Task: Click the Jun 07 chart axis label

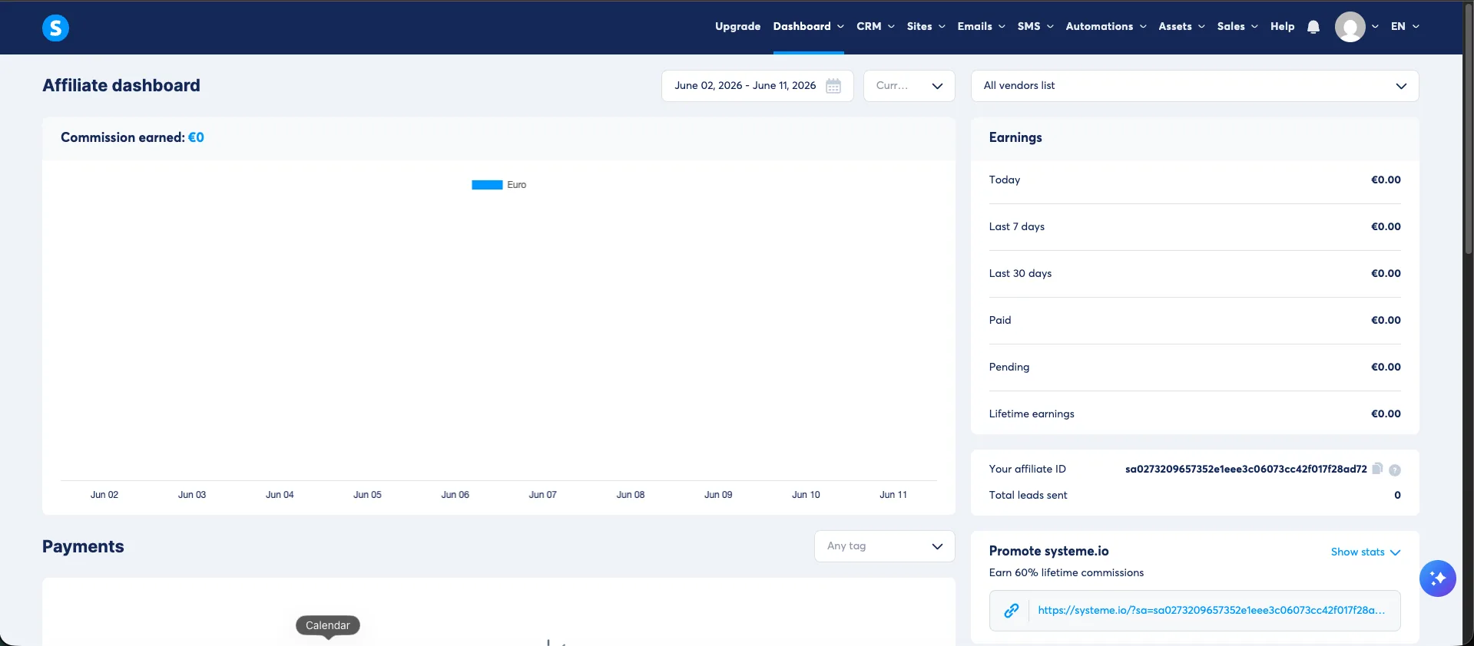Action: (x=542, y=495)
